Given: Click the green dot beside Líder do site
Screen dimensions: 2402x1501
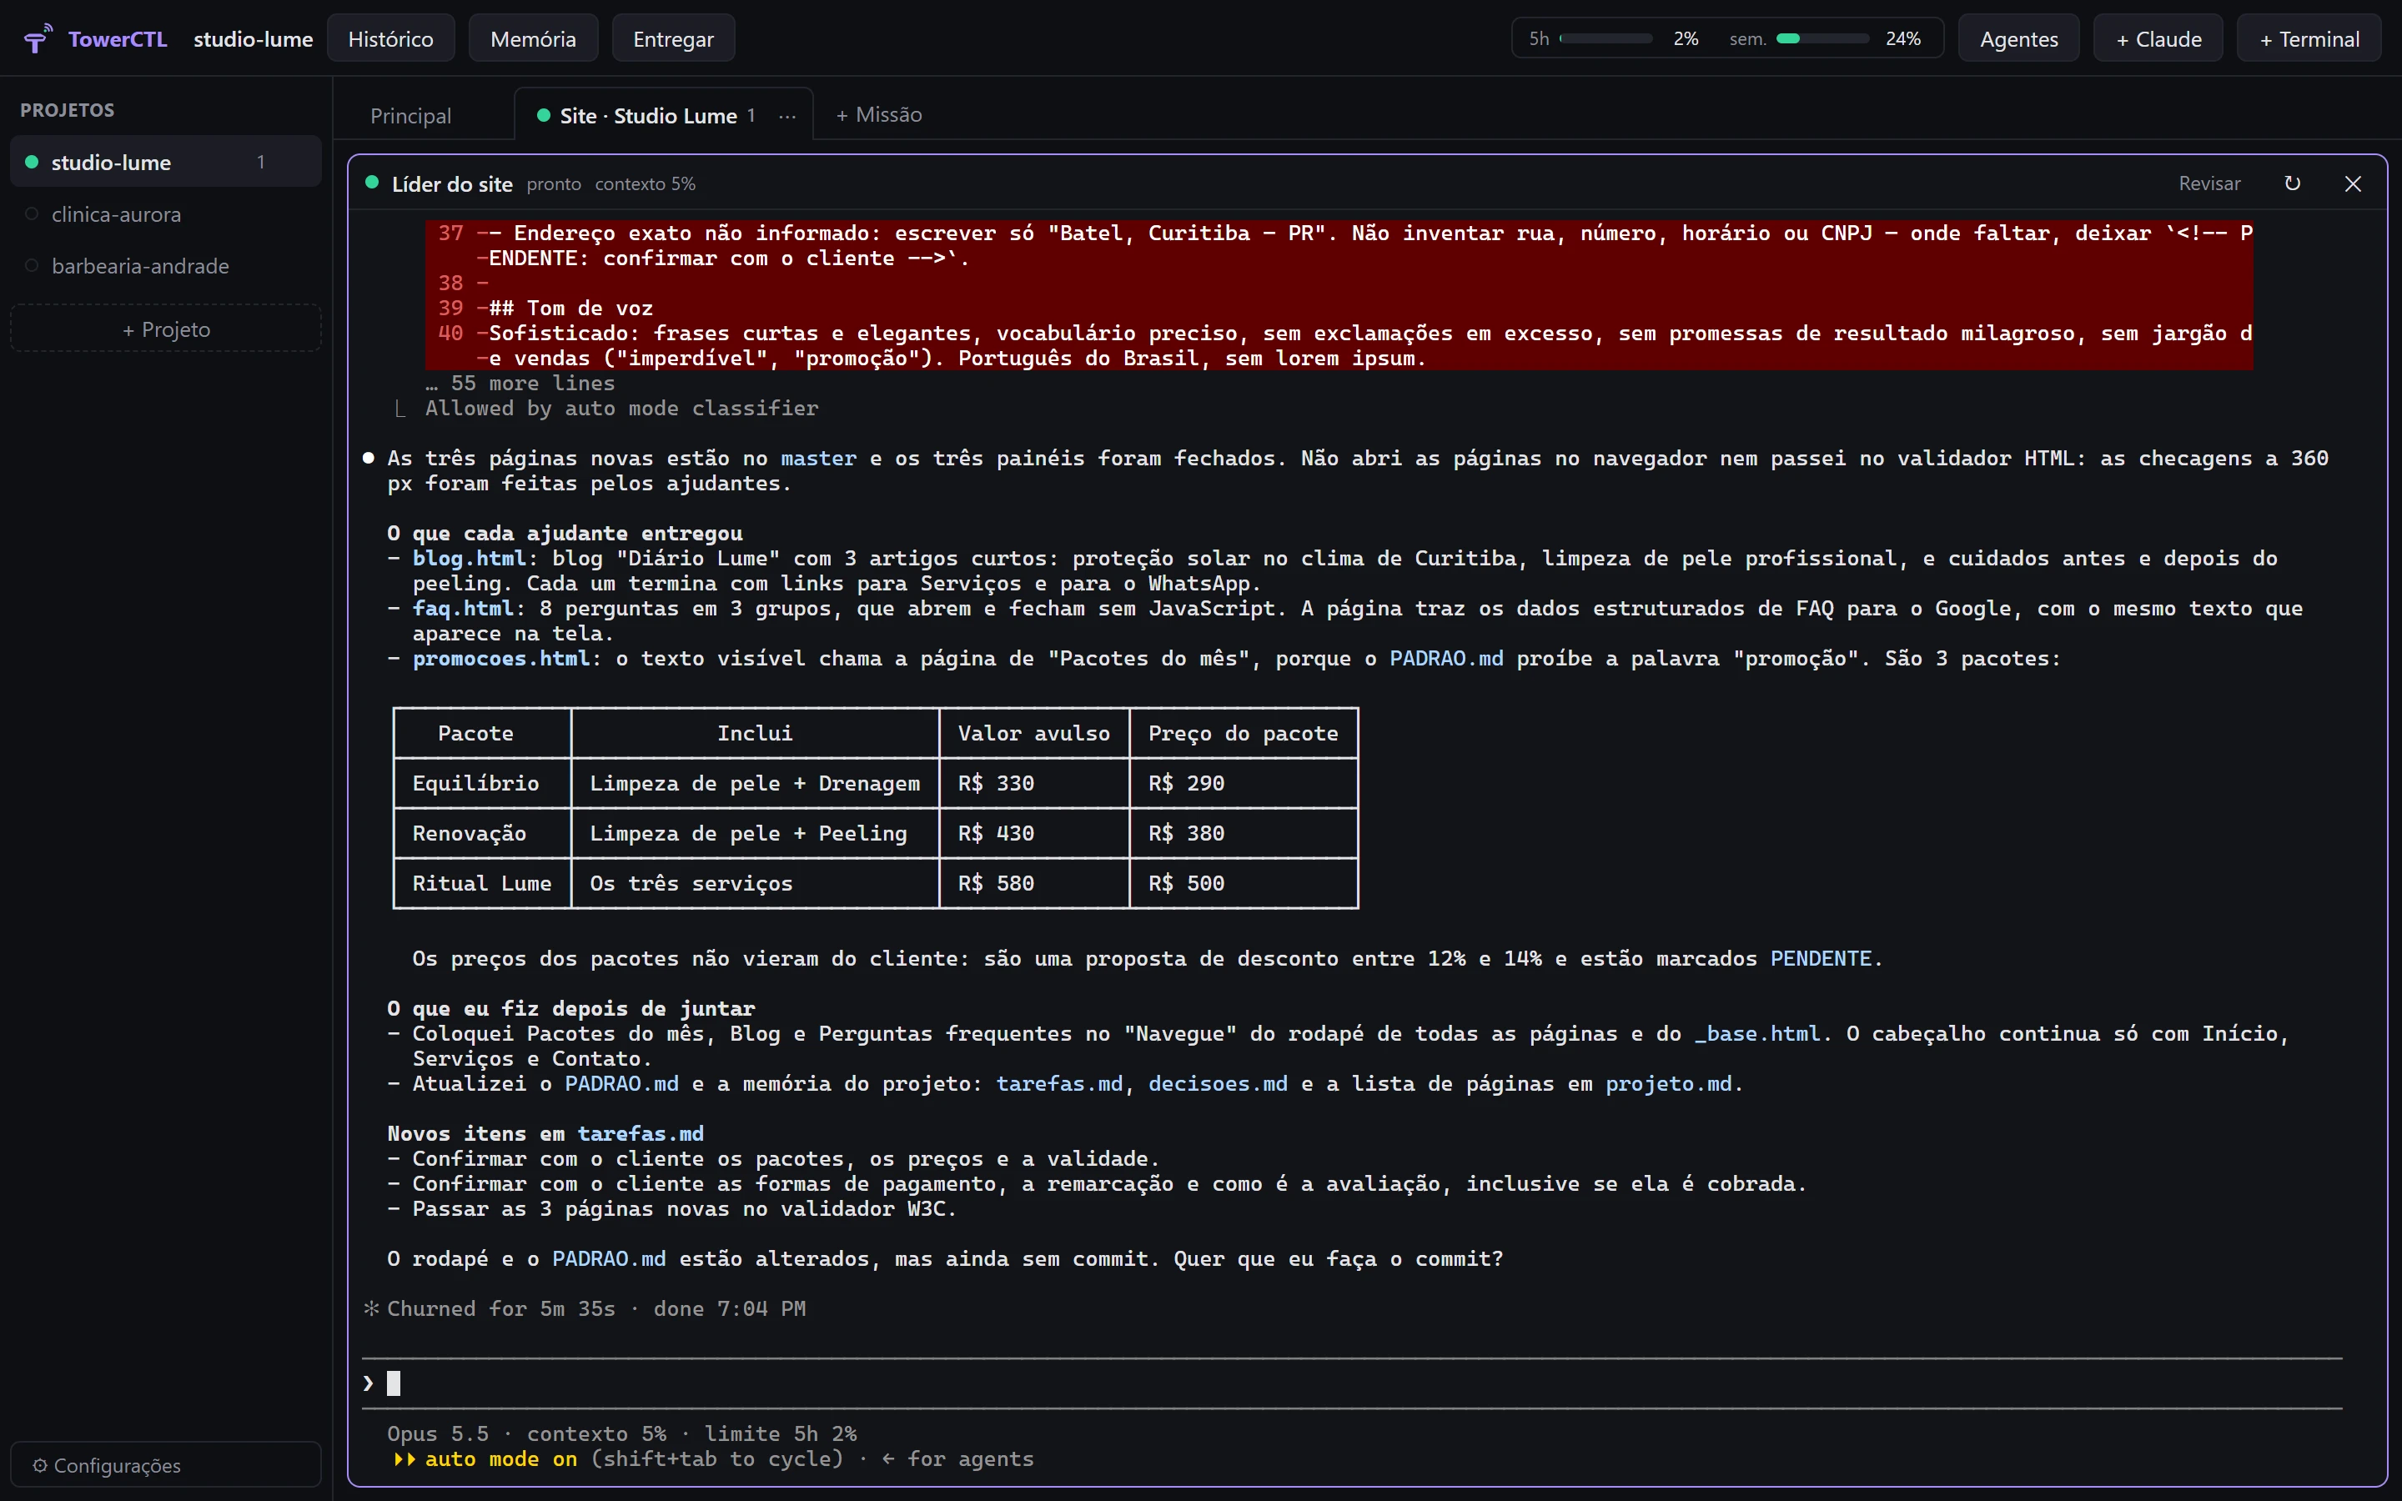Looking at the screenshot, I should 372,183.
